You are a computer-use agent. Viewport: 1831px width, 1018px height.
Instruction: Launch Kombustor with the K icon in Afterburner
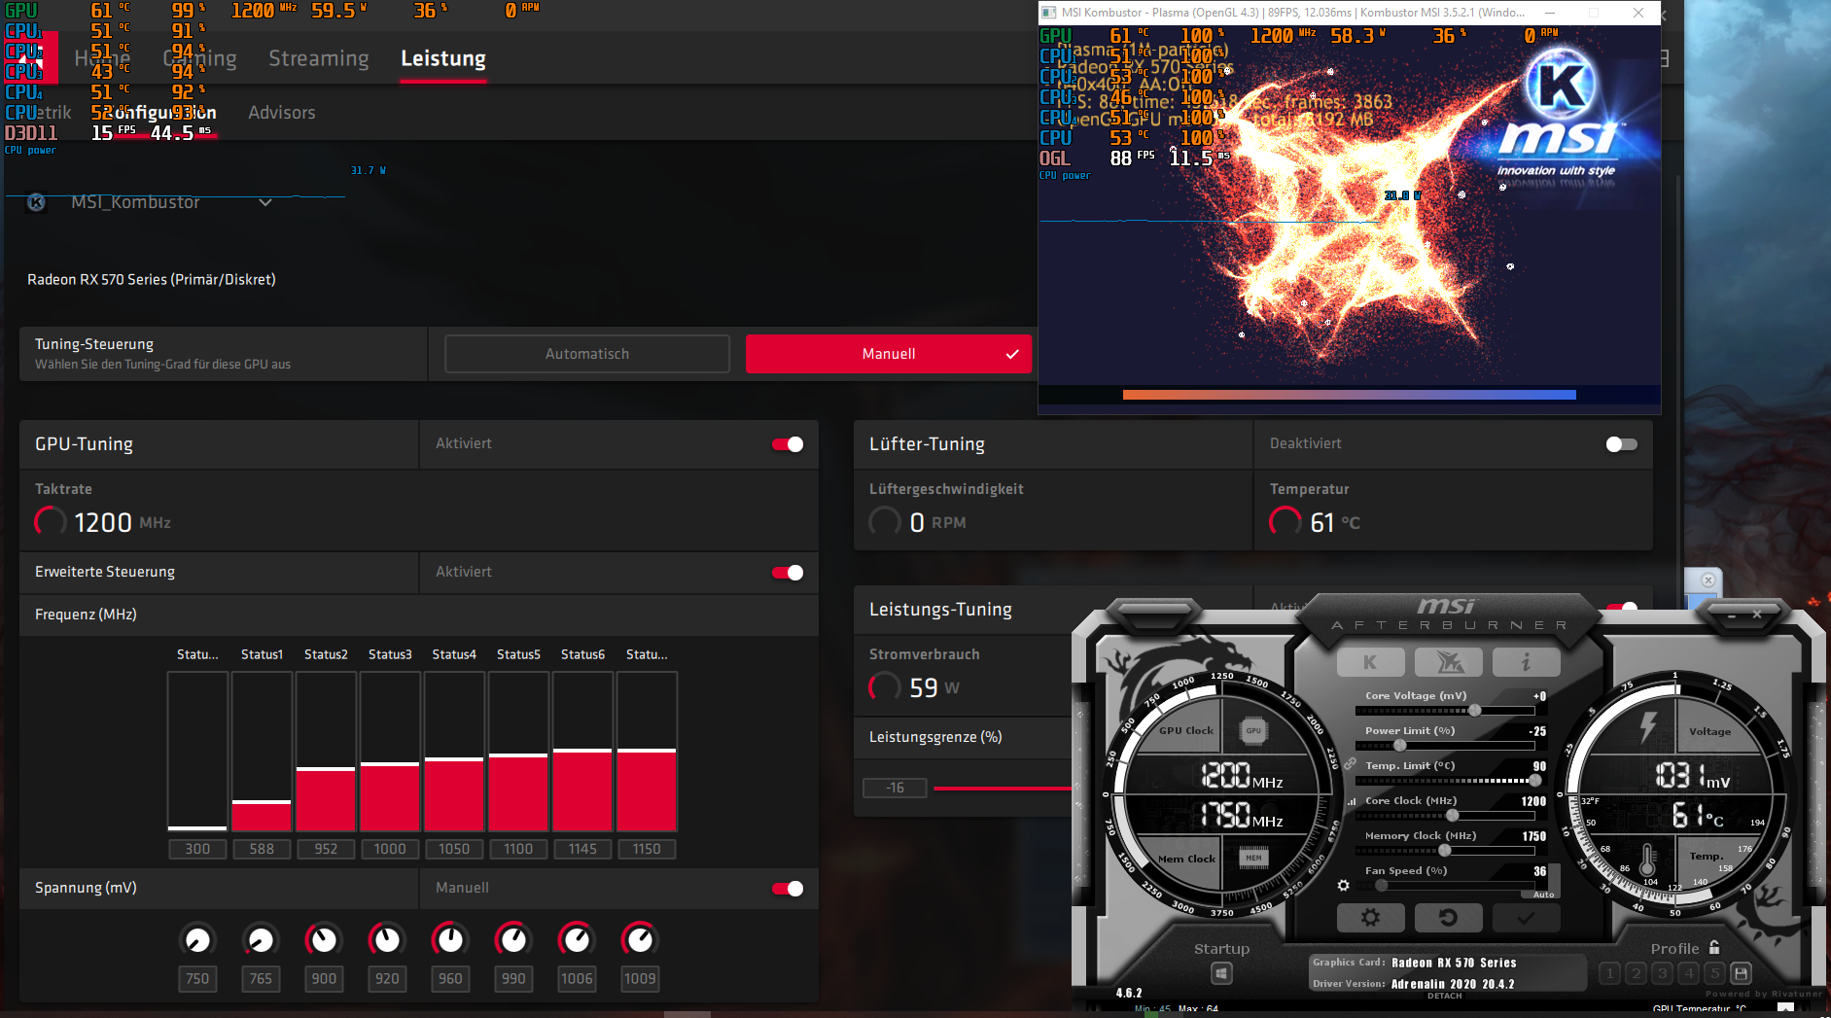click(1371, 662)
